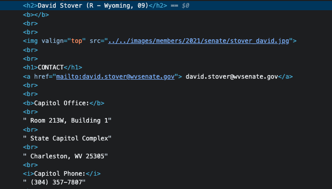Click the "State Capitol Complex" text node

click(67, 138)
